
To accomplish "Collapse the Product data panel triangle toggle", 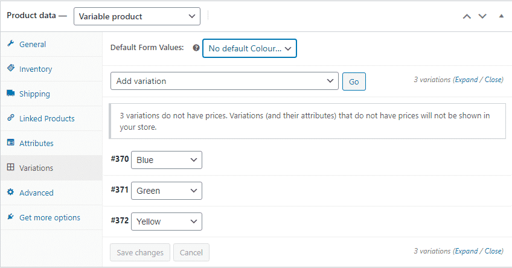I will 501,16.
